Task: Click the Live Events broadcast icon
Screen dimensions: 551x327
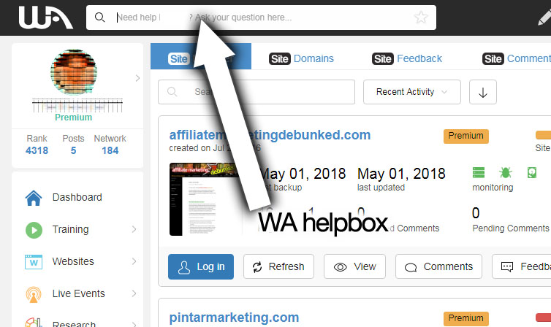Action: point(34,294)
